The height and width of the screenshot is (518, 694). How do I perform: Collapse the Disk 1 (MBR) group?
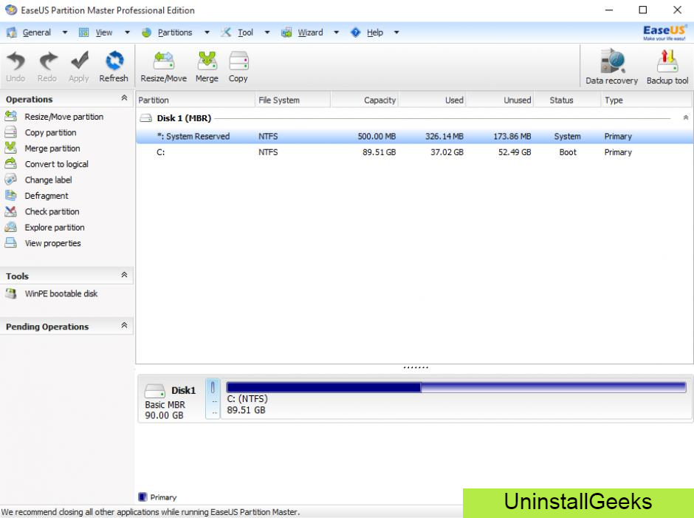tap(686, 118)
